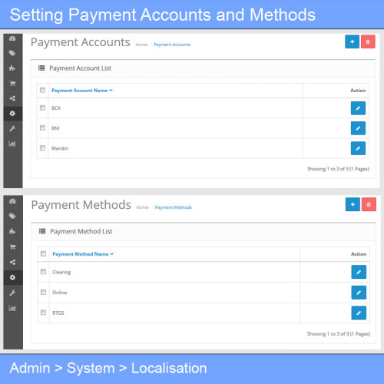
Task: Check the BNI account checkbox
Action: point(42,127)
